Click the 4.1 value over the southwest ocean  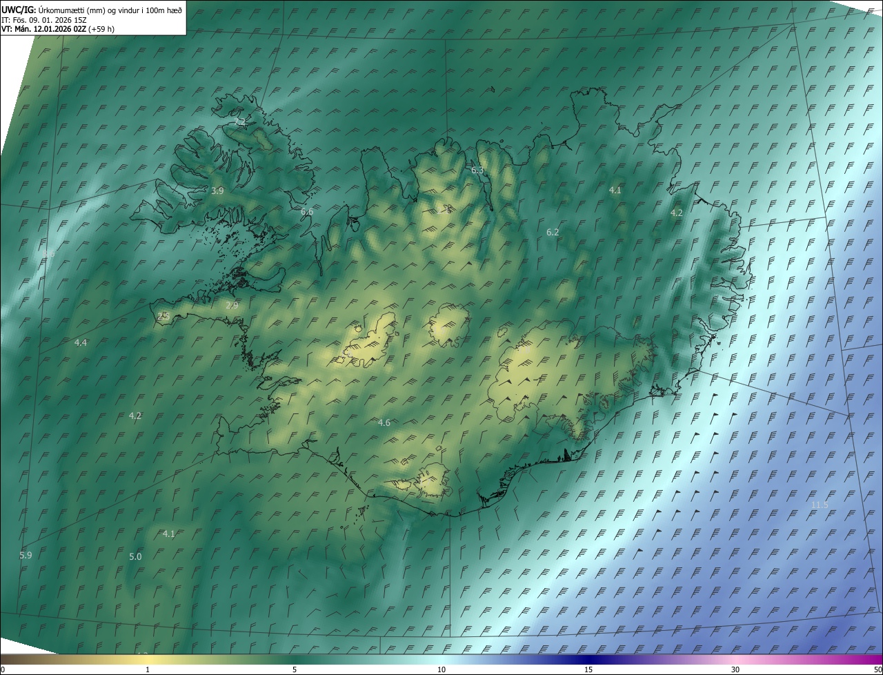coord(169,534)
